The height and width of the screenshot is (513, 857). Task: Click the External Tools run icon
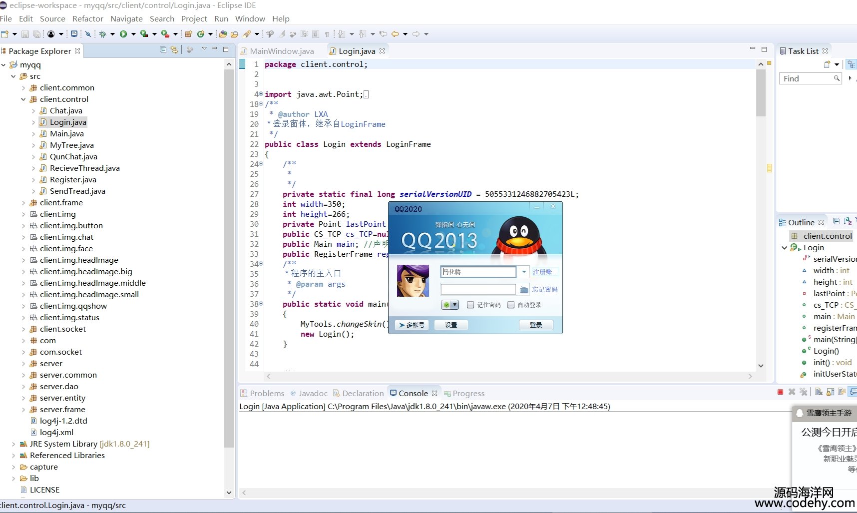[165, 34]
